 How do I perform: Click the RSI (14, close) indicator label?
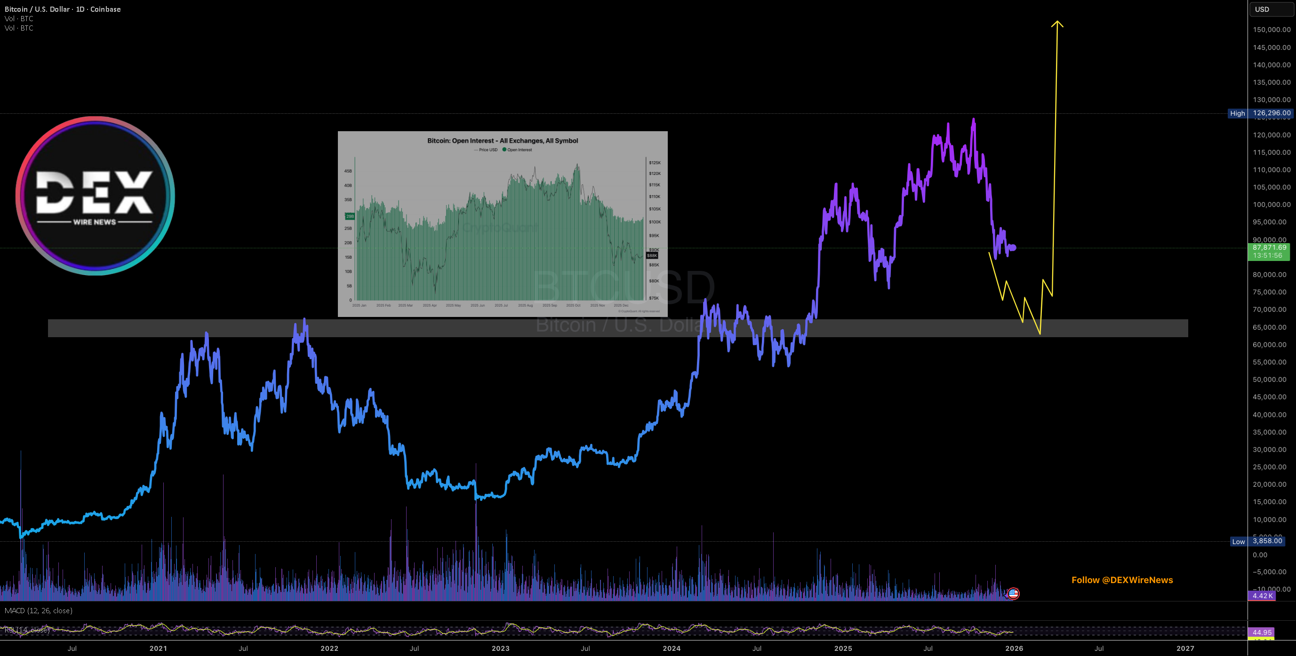[27, 630]
